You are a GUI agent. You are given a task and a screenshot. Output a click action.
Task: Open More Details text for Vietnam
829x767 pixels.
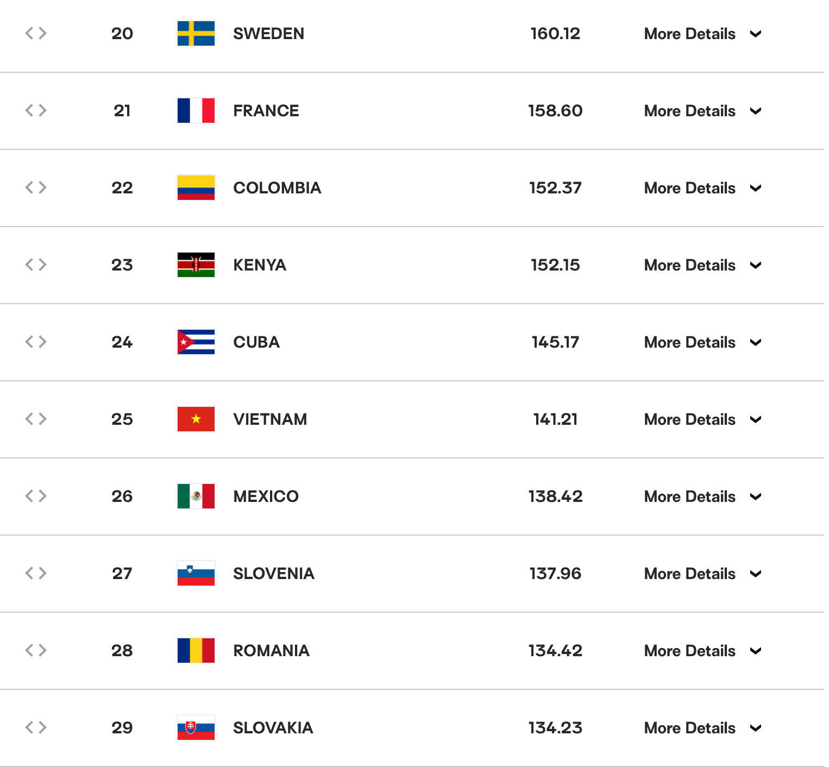(689, 419)
